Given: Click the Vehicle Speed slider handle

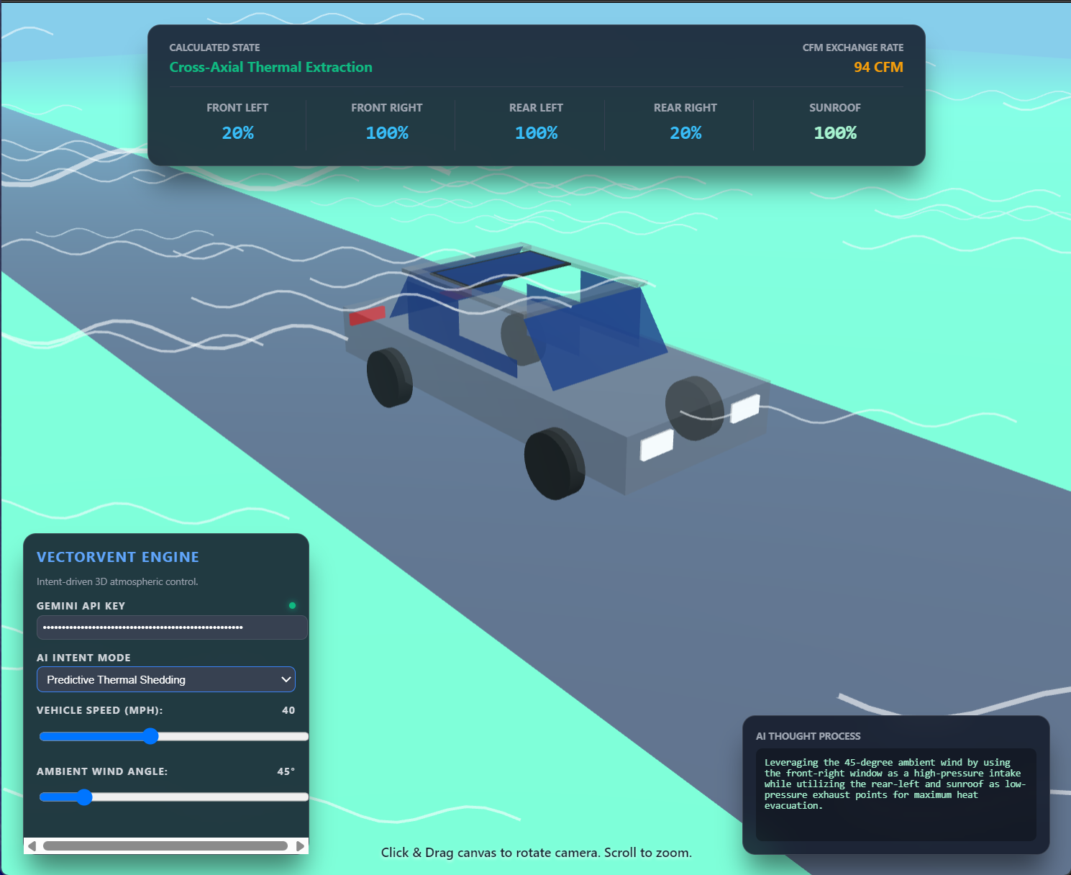Looking at the screenshot, I should pyautogui.click(x=150, y=736).
